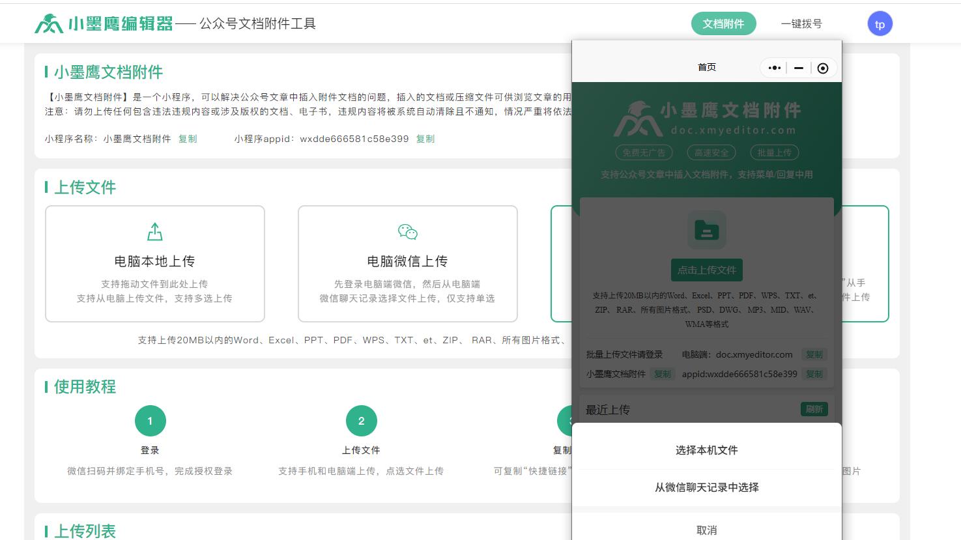Click the WeChat chat bubbles icon
Image resolution: width=961 pixels, height=540 pixels.
click(x=408, y=232)
